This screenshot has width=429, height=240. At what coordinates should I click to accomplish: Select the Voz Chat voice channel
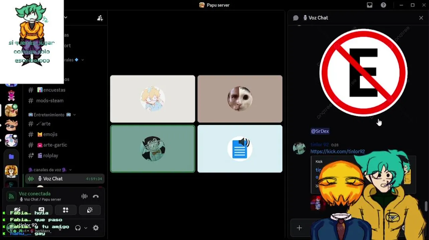[65, 179]
